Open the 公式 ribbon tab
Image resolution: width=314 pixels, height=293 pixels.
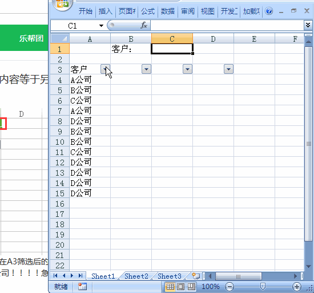[148, 11]
